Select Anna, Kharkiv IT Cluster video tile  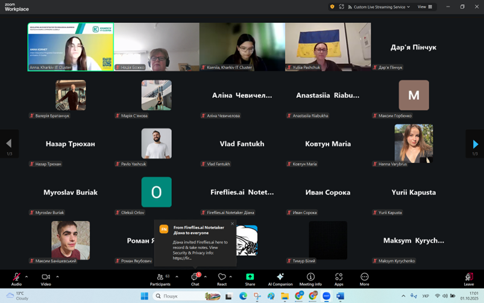click(x=71, y=47)
